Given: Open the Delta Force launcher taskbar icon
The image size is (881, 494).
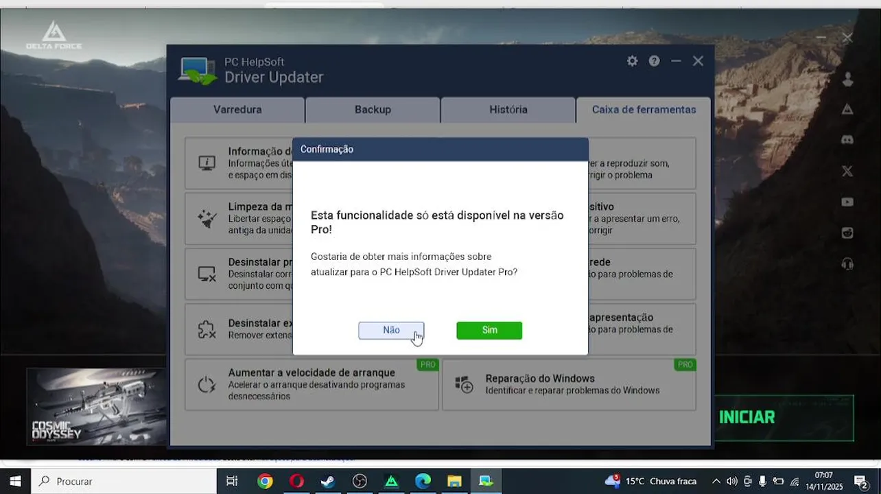Looking at the screenshot, I should pos(391,481).
